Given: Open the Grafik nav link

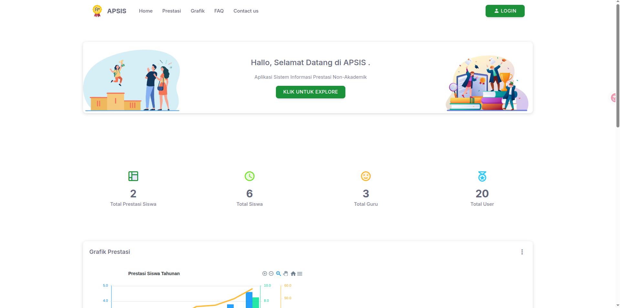Looking at the screenshot, I should (197, 11).
